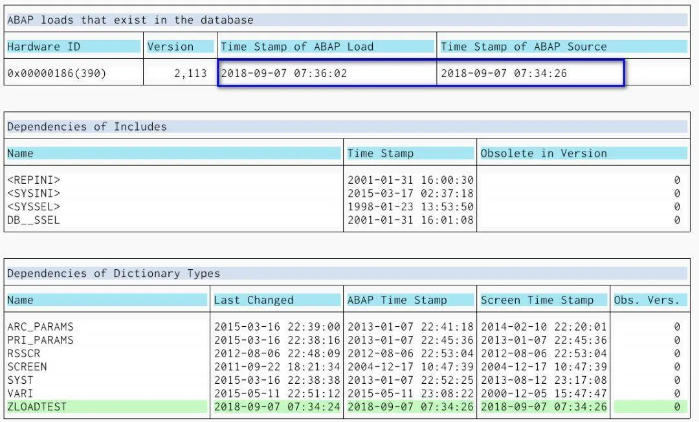Select the PRI_PARAMS dictionary type
Image resolution: width=699 pixels, height=422 pixels.
pos(40,340)
